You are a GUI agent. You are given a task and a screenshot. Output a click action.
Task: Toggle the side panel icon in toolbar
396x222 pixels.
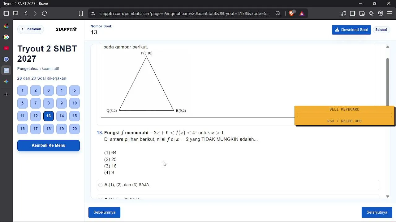(353, 14)
